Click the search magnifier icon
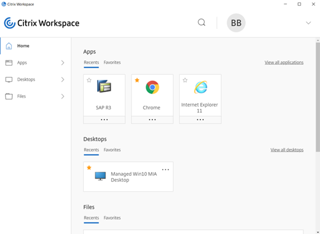Image resolution: width=320 pixels, height=234 pixels. [x=202, y=22]
